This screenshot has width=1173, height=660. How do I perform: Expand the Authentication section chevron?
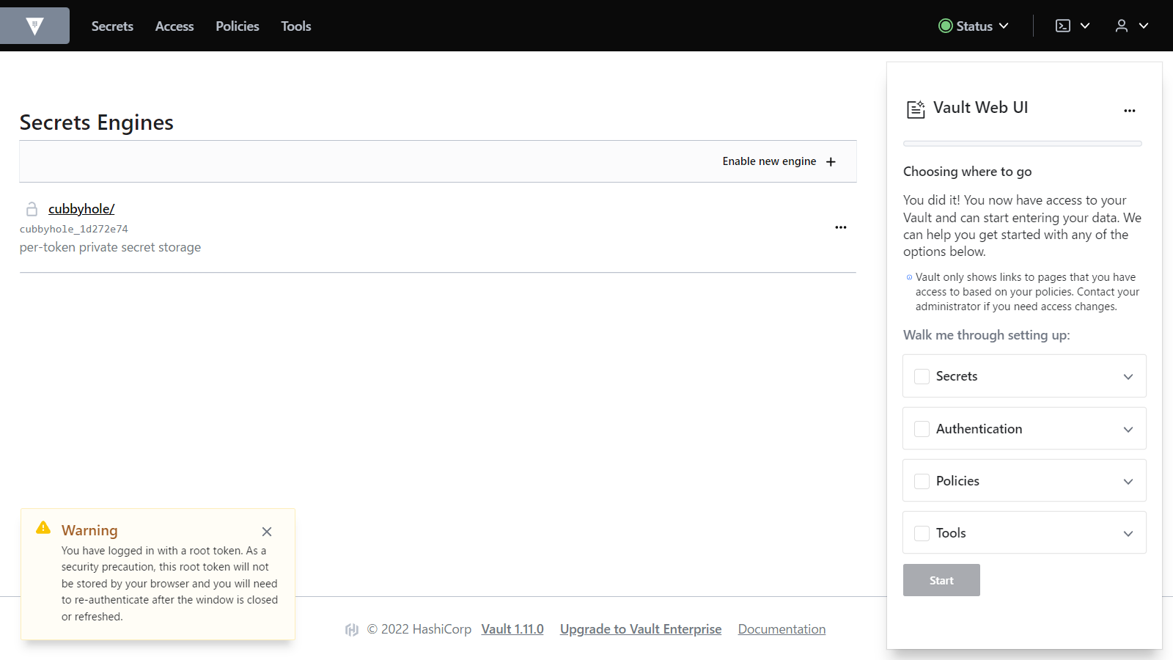[1128, 429]
